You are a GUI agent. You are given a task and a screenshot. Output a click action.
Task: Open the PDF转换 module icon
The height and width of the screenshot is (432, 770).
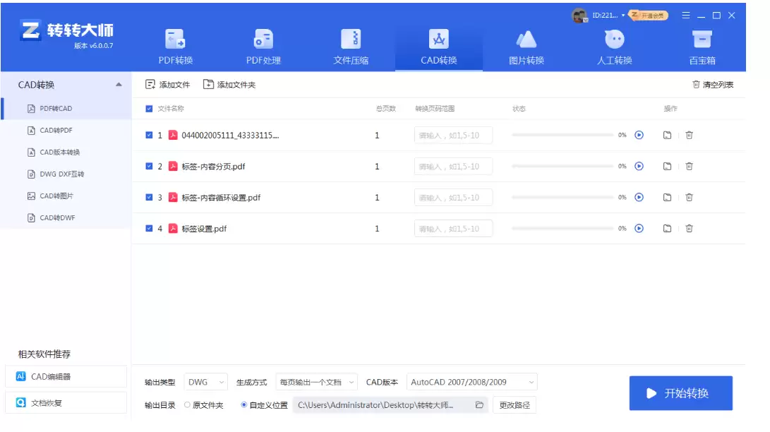[174, 40]
